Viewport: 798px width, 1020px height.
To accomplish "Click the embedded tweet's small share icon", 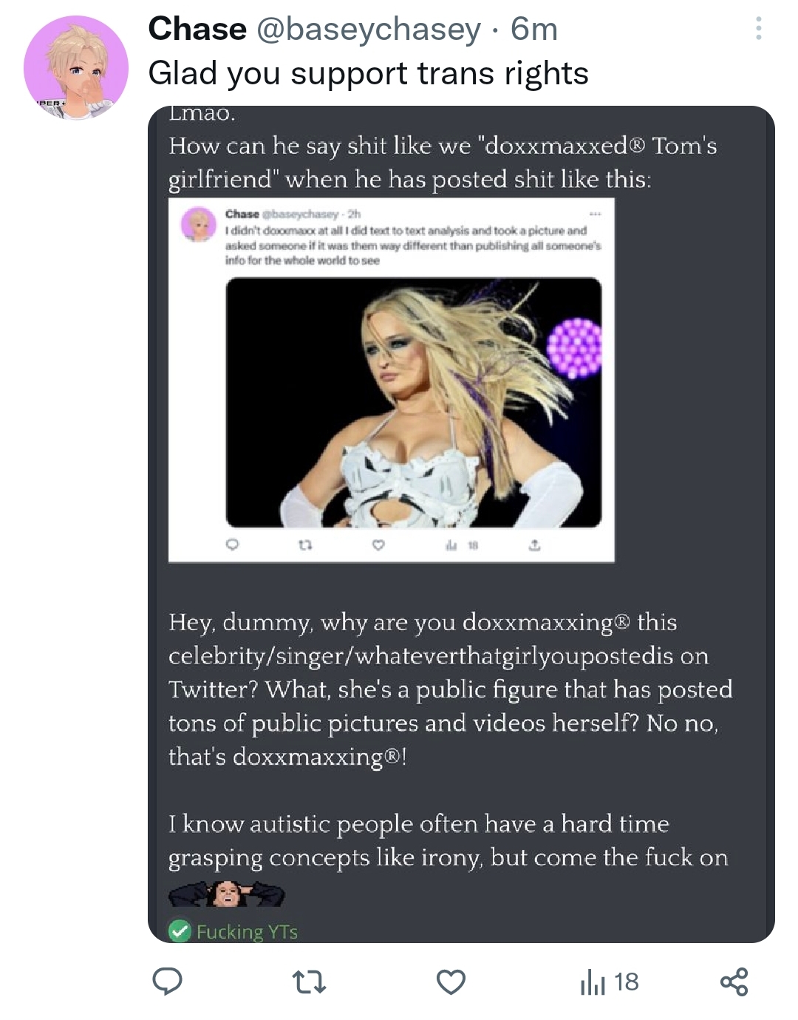I will pos(535,545).
